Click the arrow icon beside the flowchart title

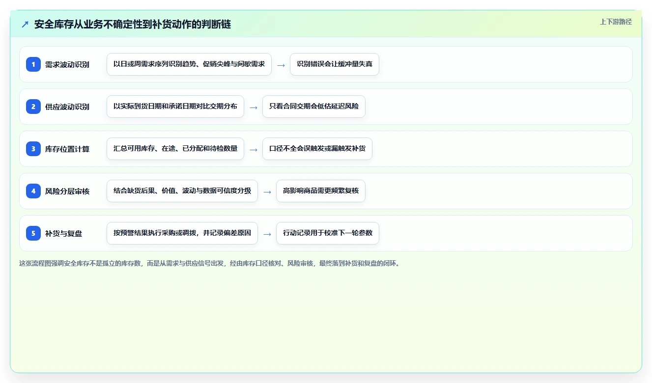(25, 24)
